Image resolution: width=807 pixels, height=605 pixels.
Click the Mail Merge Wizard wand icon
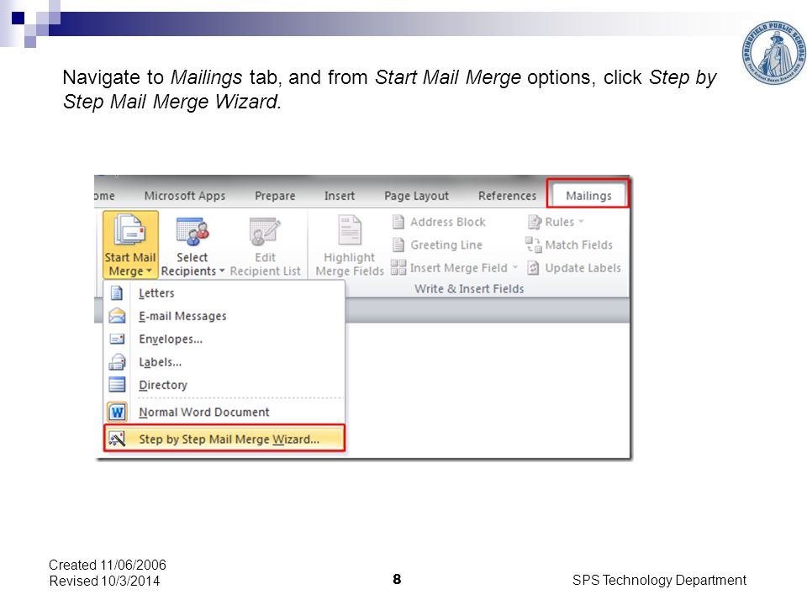(117, 439)
